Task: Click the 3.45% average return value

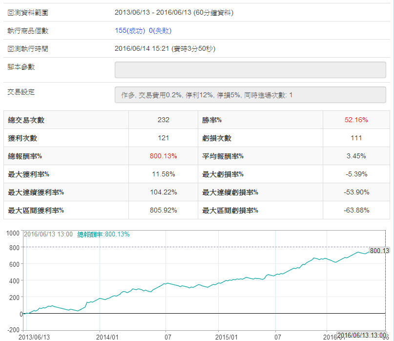Action: tap(356, 156)
